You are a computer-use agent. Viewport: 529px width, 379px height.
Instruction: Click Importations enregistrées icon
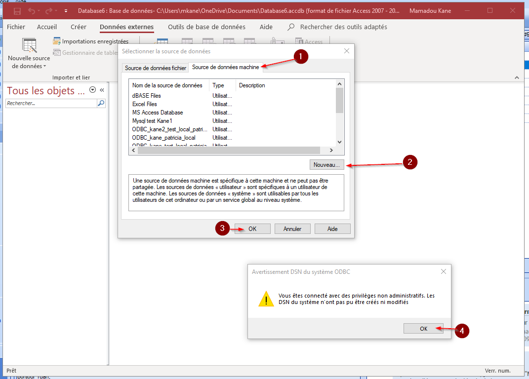point(57,41)
